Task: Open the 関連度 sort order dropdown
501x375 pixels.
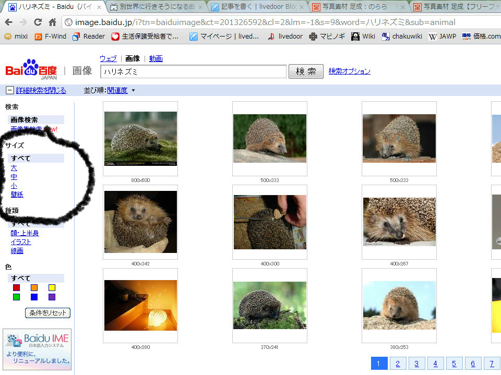Action: pyautogui.click(x=121, y=90)
